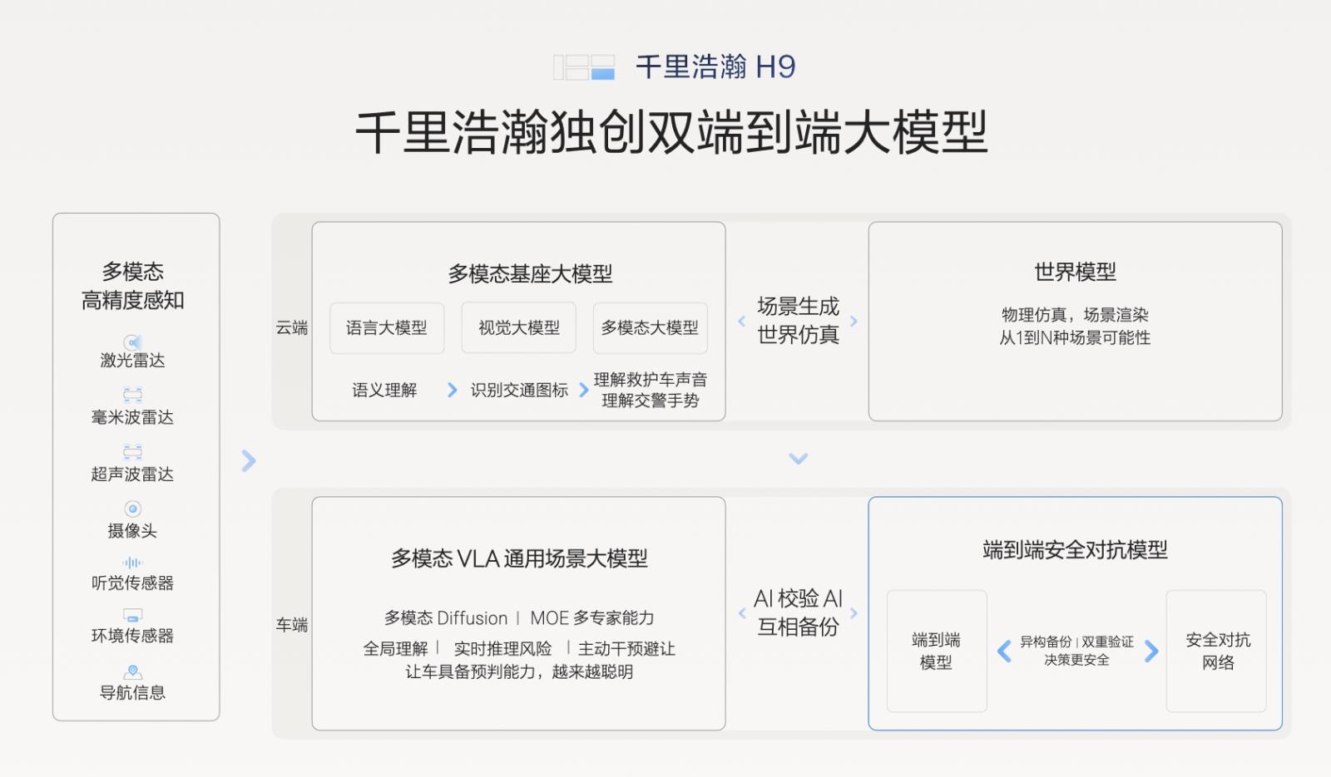The image size is (1331, 777).
Task: Click the 超声波雷达 label
Action: click(133, 475)
